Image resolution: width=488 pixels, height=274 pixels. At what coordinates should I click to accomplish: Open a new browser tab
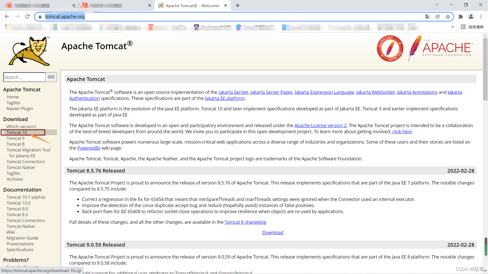click(x=238, y=6)
